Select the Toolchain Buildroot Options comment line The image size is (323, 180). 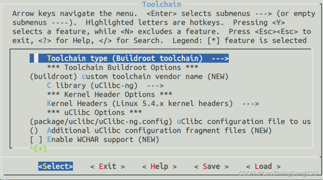123,67
